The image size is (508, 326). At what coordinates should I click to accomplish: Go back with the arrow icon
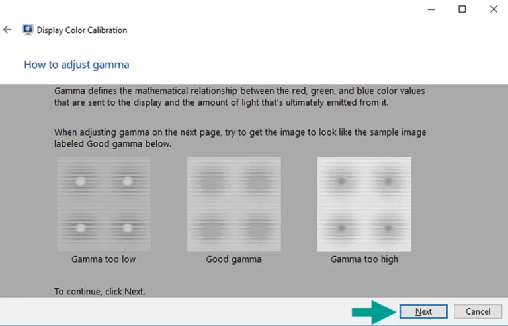click(x=7, y=30)
